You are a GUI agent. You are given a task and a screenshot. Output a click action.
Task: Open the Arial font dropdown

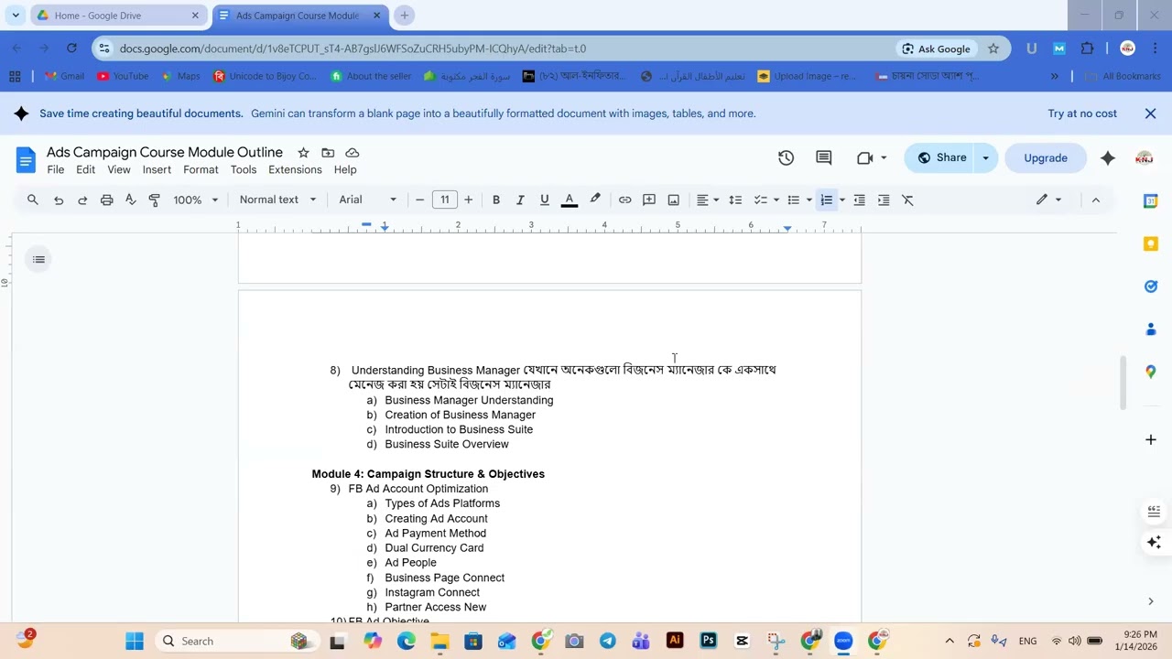(x=368, y=200)
